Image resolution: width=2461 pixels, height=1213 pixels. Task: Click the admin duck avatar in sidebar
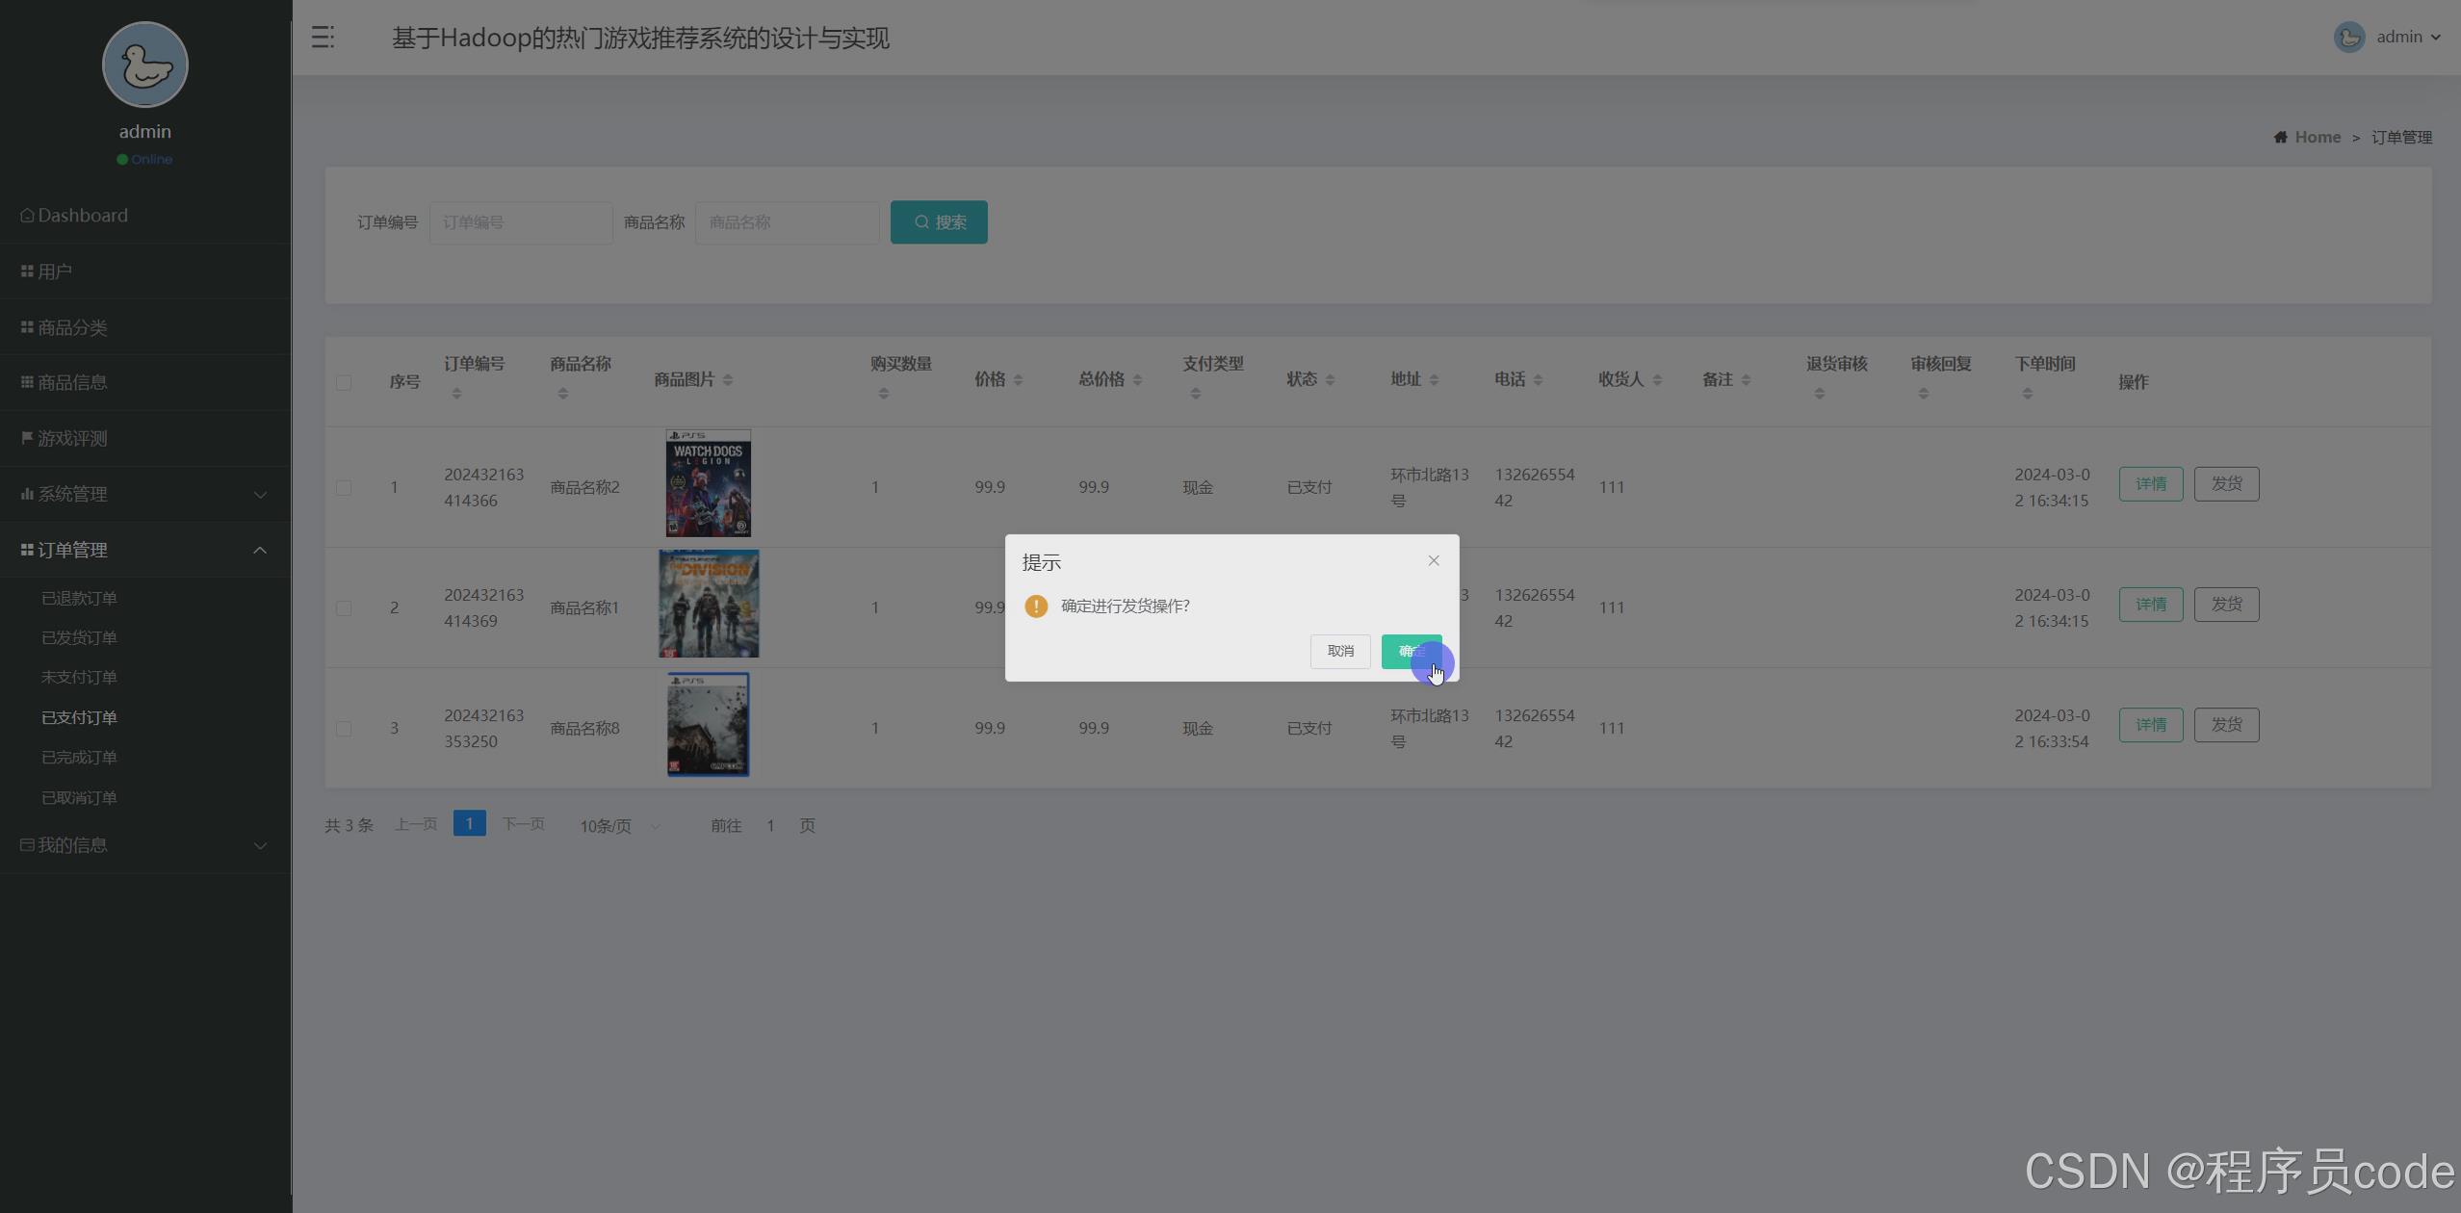point(145,65)
